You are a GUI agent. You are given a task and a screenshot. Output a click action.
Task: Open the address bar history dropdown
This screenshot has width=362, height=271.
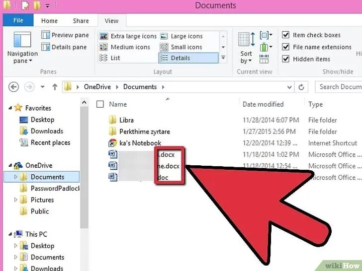(x=289, y=87)
